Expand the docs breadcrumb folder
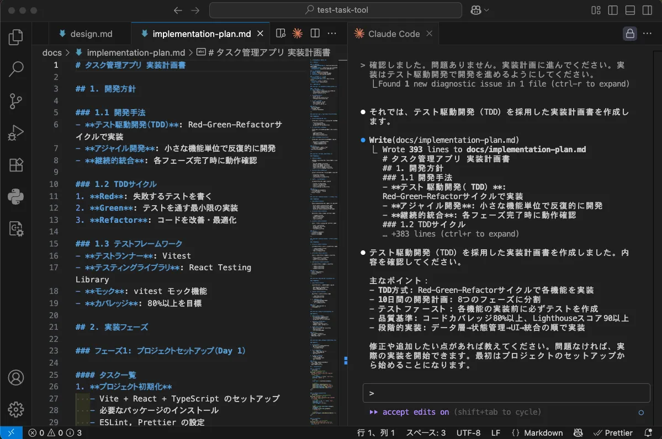 [52, 53]
